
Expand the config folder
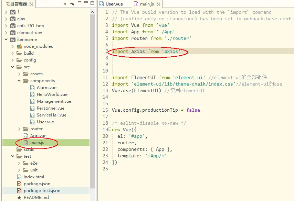pos(12,60)
